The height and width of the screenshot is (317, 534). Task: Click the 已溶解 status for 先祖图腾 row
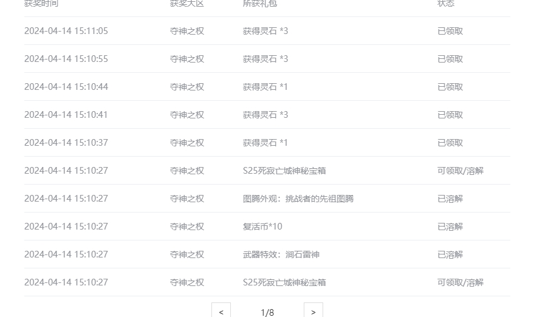[x=450, y=199]
